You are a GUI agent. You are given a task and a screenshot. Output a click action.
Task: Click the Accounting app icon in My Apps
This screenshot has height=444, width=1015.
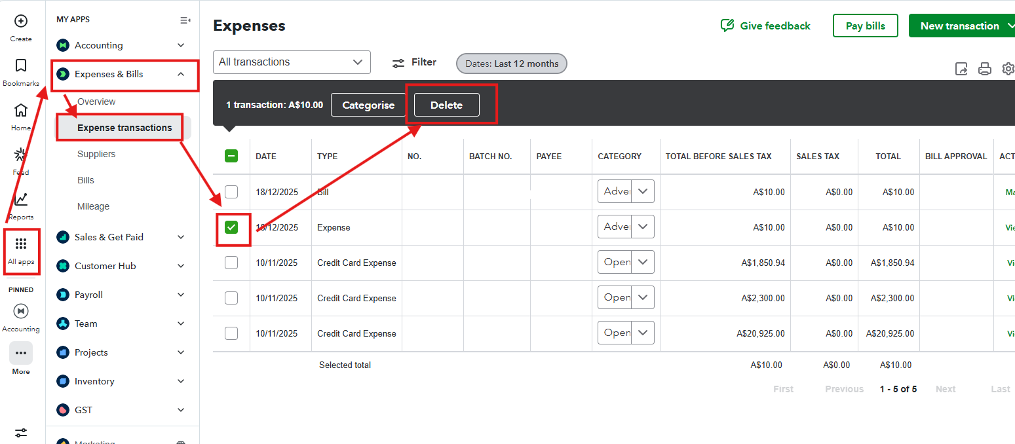point(63,45)
